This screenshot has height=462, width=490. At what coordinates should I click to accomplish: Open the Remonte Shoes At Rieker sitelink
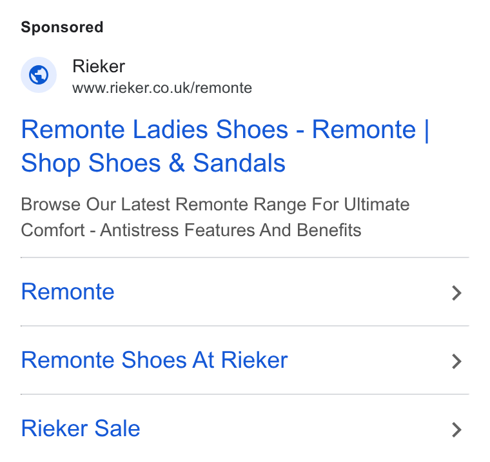click(x=154, y=360)
